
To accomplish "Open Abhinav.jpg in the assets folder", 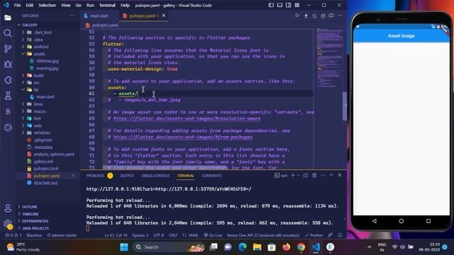I will click(x=48, y=61).
